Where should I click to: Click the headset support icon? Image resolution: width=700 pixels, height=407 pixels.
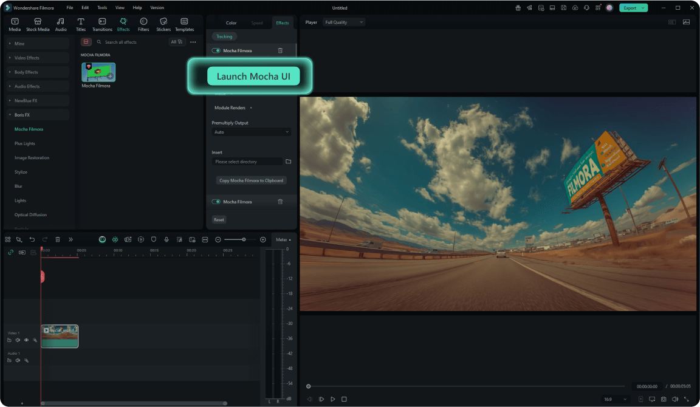click(x=586, y=7)
